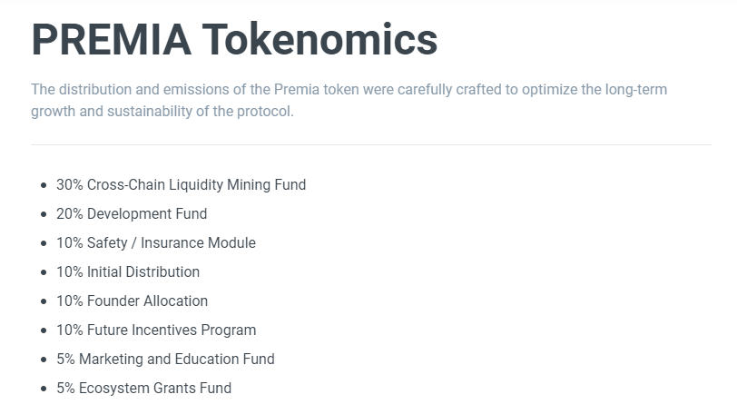The width and height of the screenshot is (737, 414).
Task: Click the bullet point next to Founder Allocation
Action: [44, 301]
